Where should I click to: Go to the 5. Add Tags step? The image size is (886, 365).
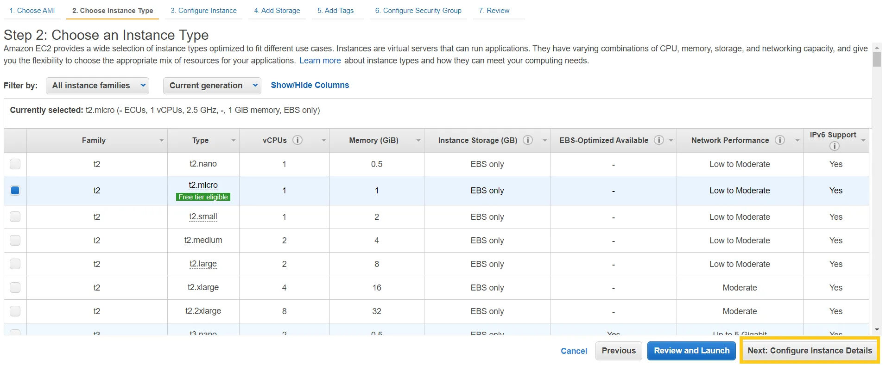pyautogui.click(x=335, y=10)
